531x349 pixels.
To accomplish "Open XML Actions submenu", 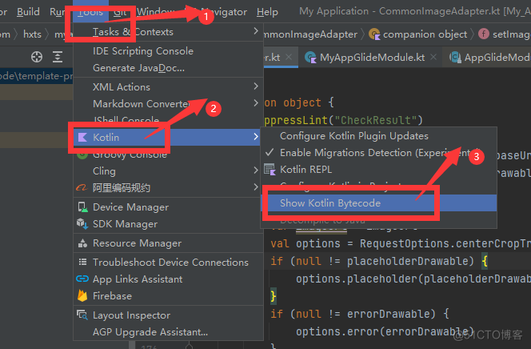I will [x=168, y=87].
